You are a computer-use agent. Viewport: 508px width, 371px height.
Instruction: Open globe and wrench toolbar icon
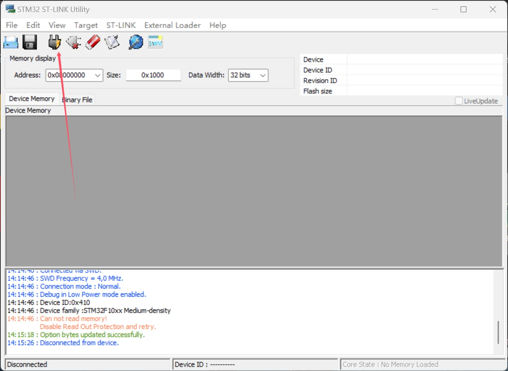point(136,42)
